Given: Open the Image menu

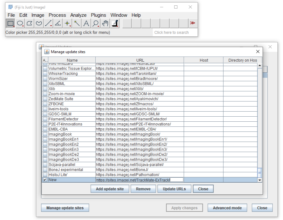Looking at the screenshot, I should [x=38, y=15].
